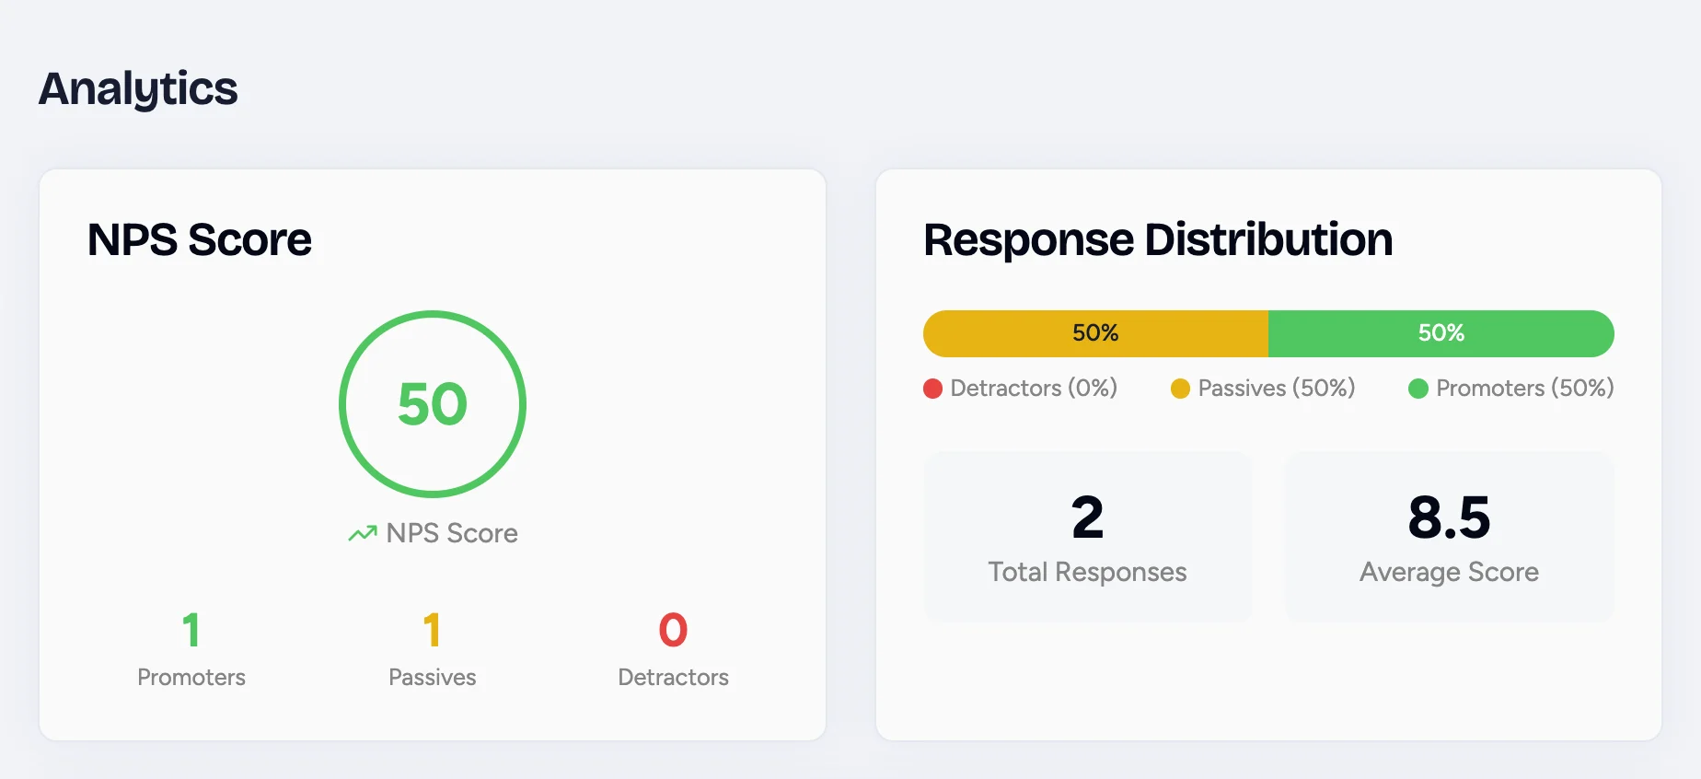Click the Promoters (50%) legend label

click(1525, 388)
